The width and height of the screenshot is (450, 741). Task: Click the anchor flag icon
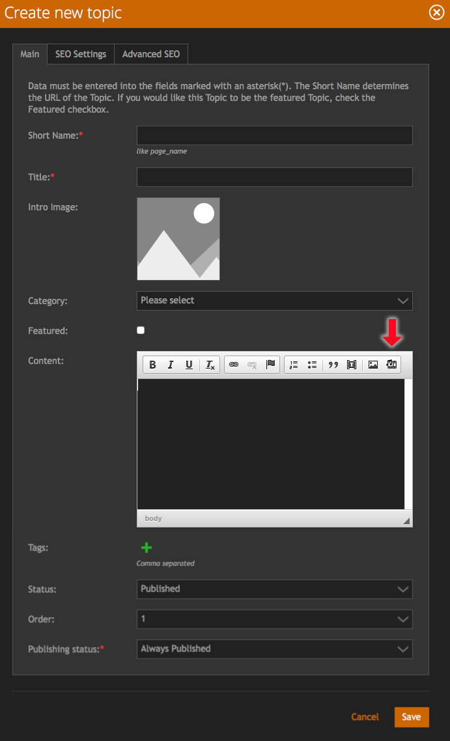[x=270, y=365]
